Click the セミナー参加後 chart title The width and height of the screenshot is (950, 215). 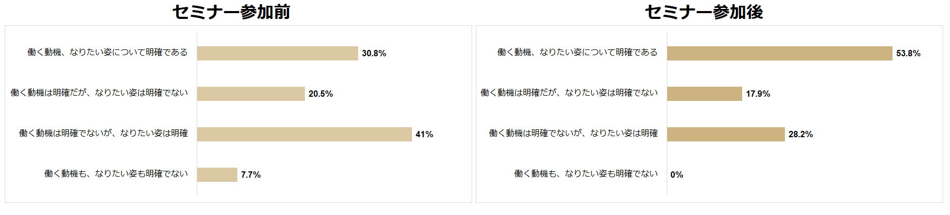pos(704,12)
